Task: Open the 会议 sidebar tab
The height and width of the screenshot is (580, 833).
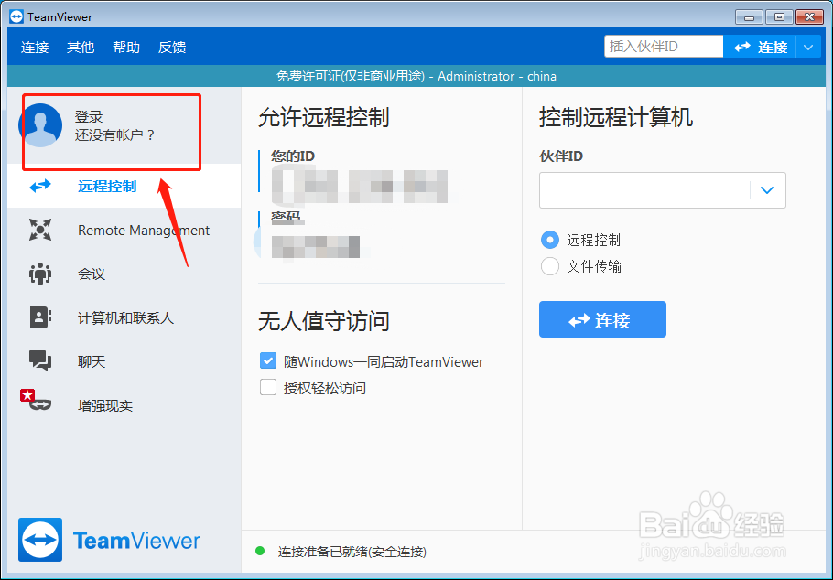Action: (124, 274)
